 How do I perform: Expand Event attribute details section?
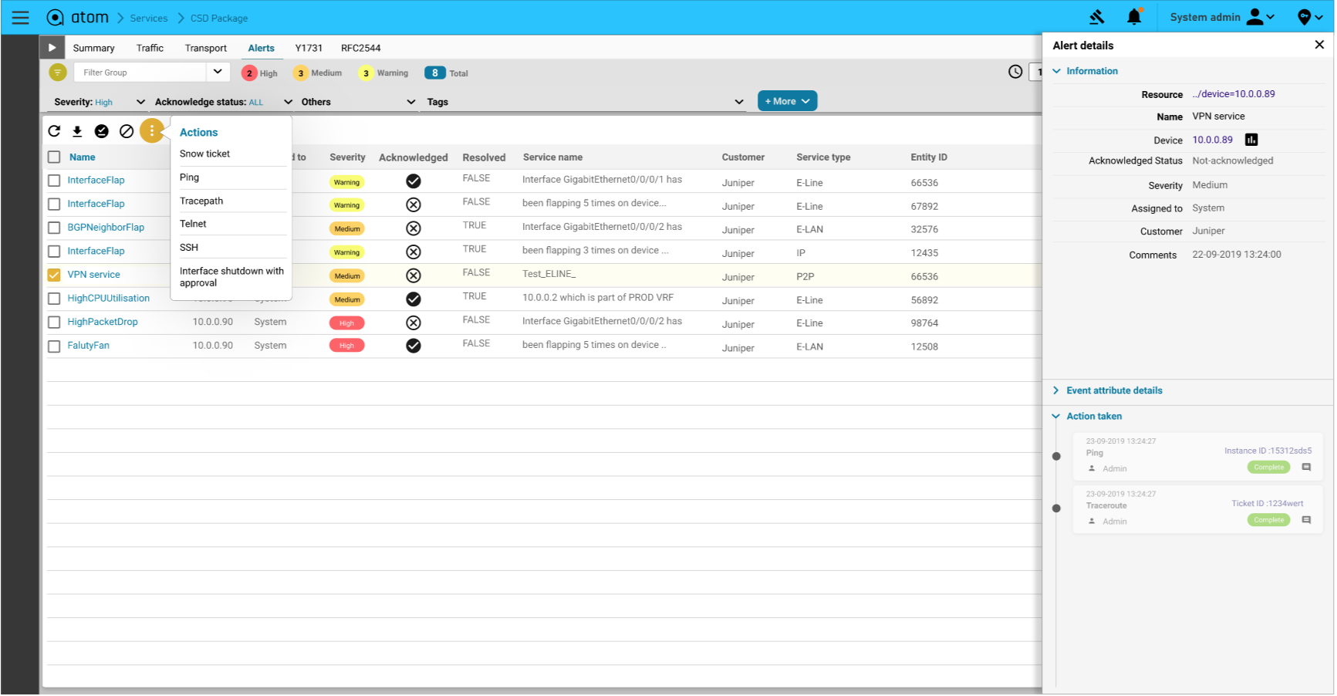tap(1056, 391)
